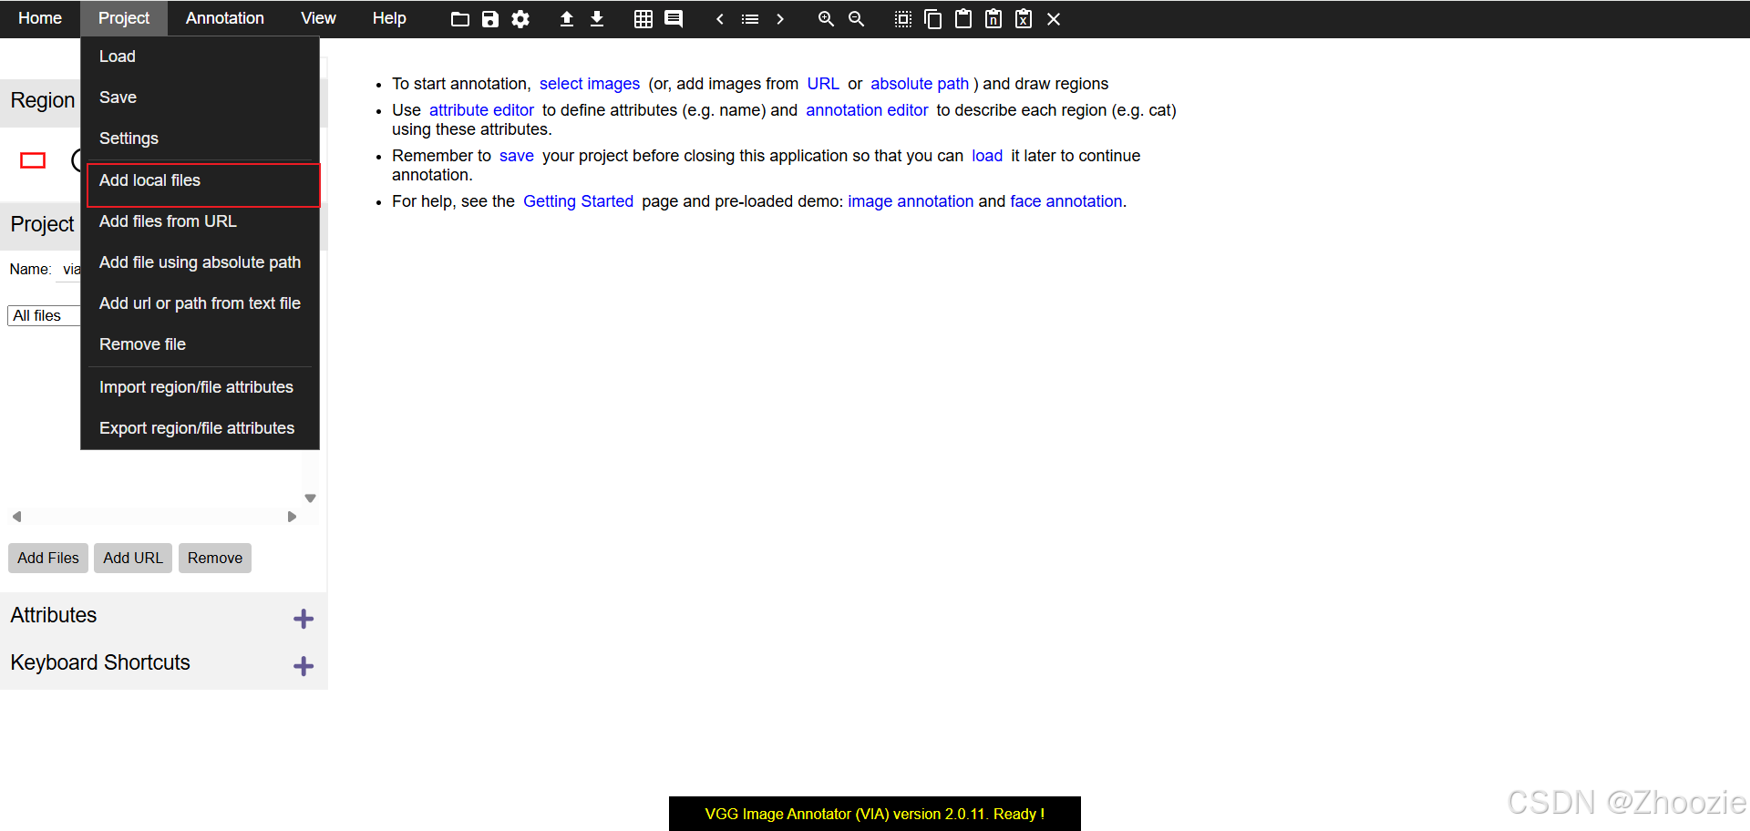This screenshot has width=1750, height=831.
Task: Open the attribute editor link
Action: click(x=481, y=110)
